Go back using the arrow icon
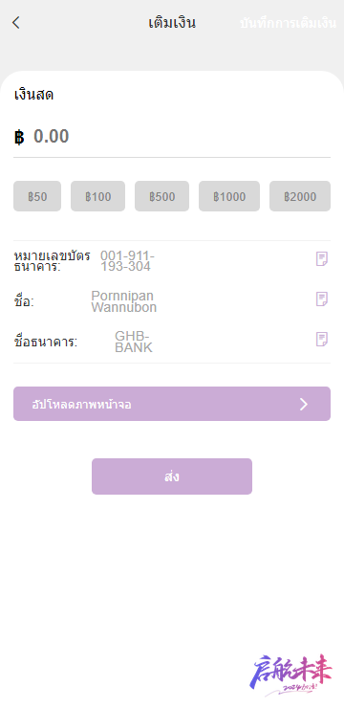344x708 pixels. coord(16,23)
